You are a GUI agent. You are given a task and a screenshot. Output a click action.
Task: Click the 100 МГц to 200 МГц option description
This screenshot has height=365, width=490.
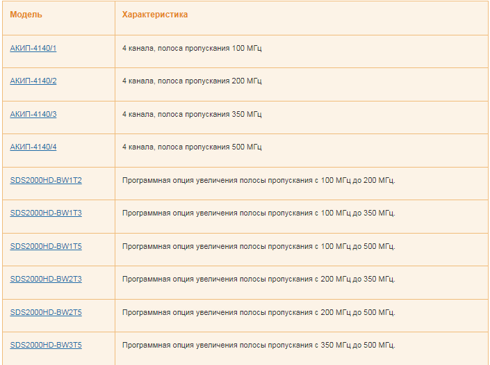[259, 181]
